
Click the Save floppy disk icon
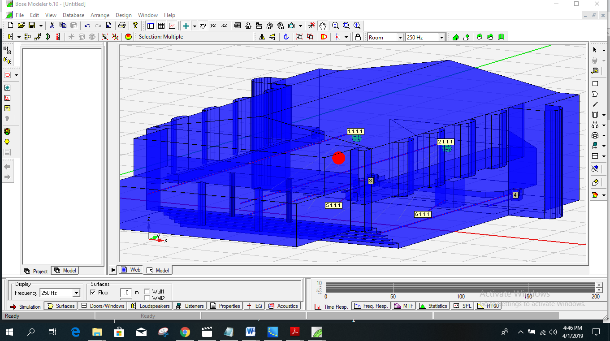(32, 26)
